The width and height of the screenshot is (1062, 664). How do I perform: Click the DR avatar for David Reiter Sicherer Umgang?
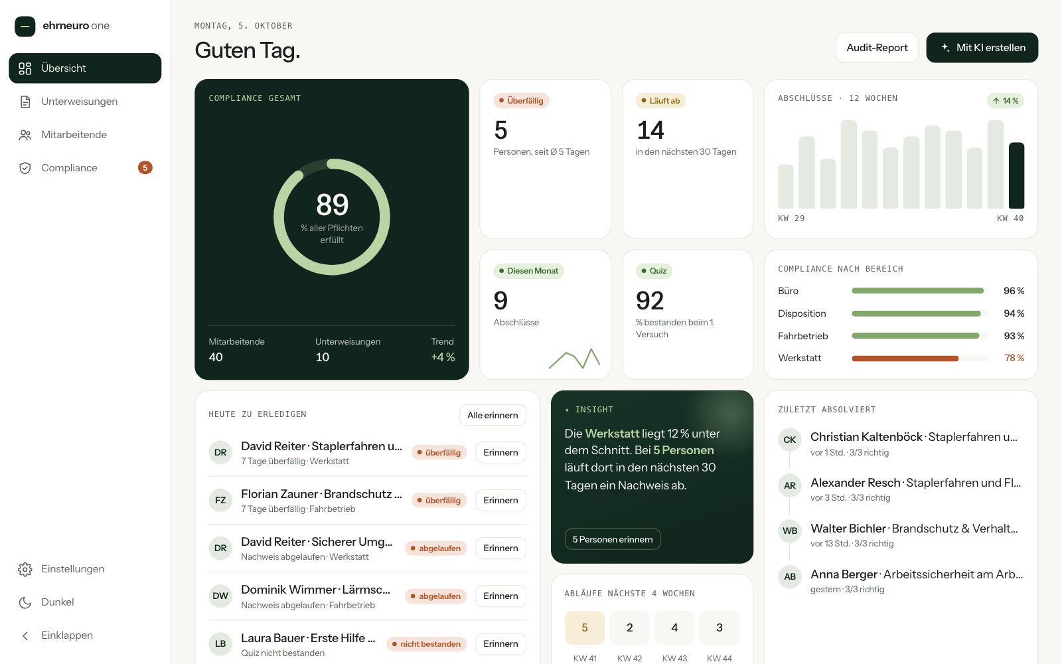(x=220, y=548)
